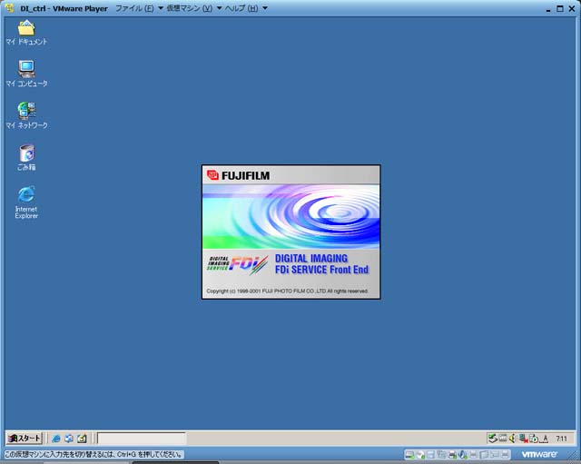
Task: Click the volume speaker tray icon
Action: pyautogui.click(x=512, y=438)
